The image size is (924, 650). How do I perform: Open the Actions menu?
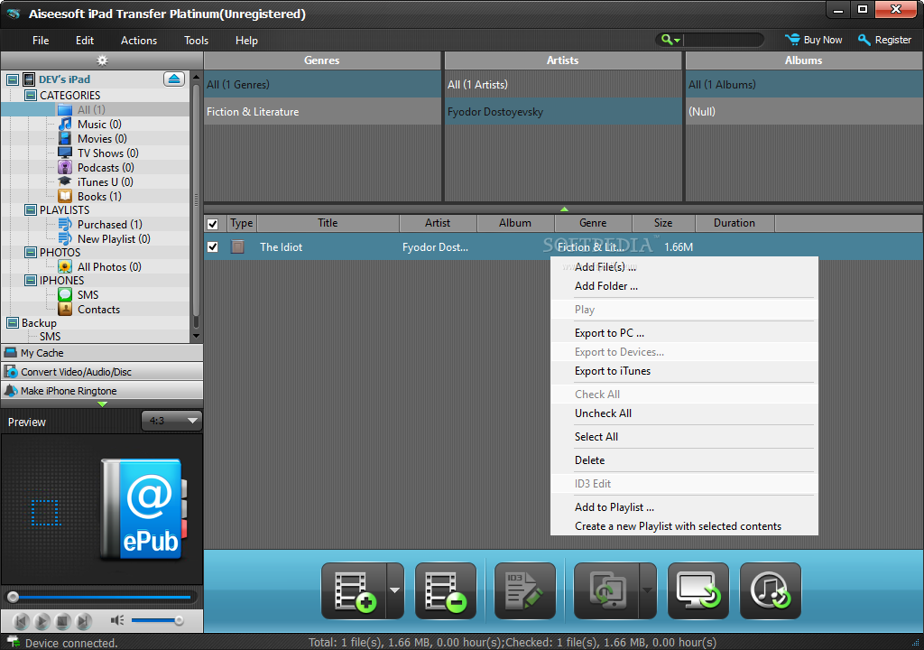click(139, 40)
